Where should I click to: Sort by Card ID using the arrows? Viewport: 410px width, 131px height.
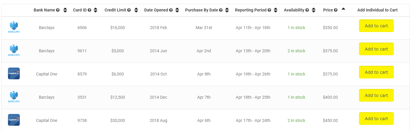95,10
